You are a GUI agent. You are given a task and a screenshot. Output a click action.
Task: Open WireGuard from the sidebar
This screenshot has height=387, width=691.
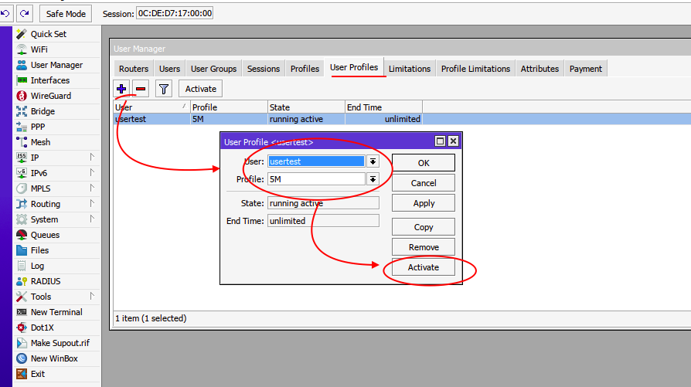click(x=50, y=96)
